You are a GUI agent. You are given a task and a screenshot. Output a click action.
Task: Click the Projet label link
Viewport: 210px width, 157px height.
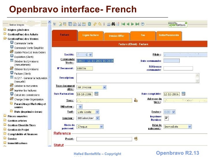(x=70, y=139)
